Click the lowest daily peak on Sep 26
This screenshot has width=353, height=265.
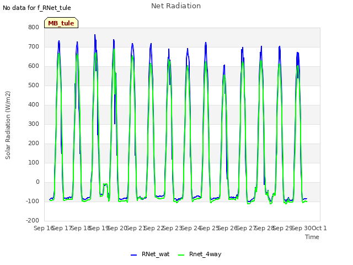pyautogui.click(x=224, y=65)
